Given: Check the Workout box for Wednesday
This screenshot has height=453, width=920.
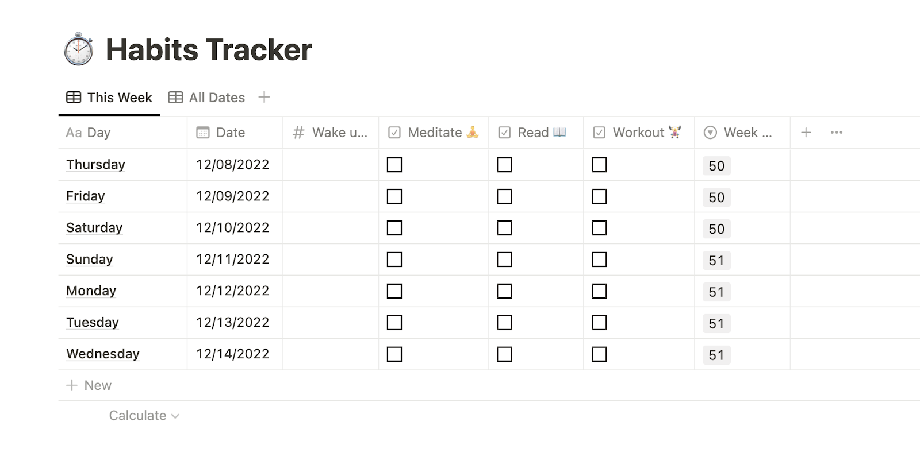Looking at the screenshot, I should [x=599, y=354].
